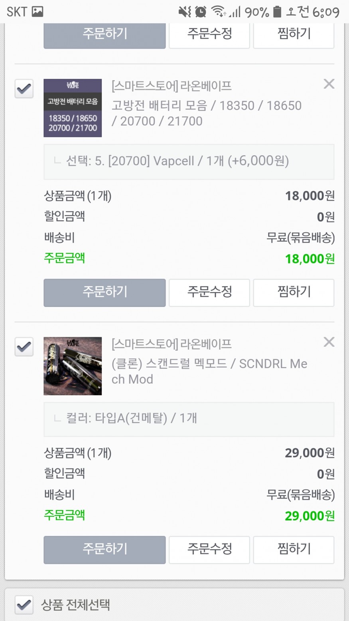This screenshot has width=349, height=621.
Task: Open the 고방전 배터리 모음 product title link
Action: 207,113
